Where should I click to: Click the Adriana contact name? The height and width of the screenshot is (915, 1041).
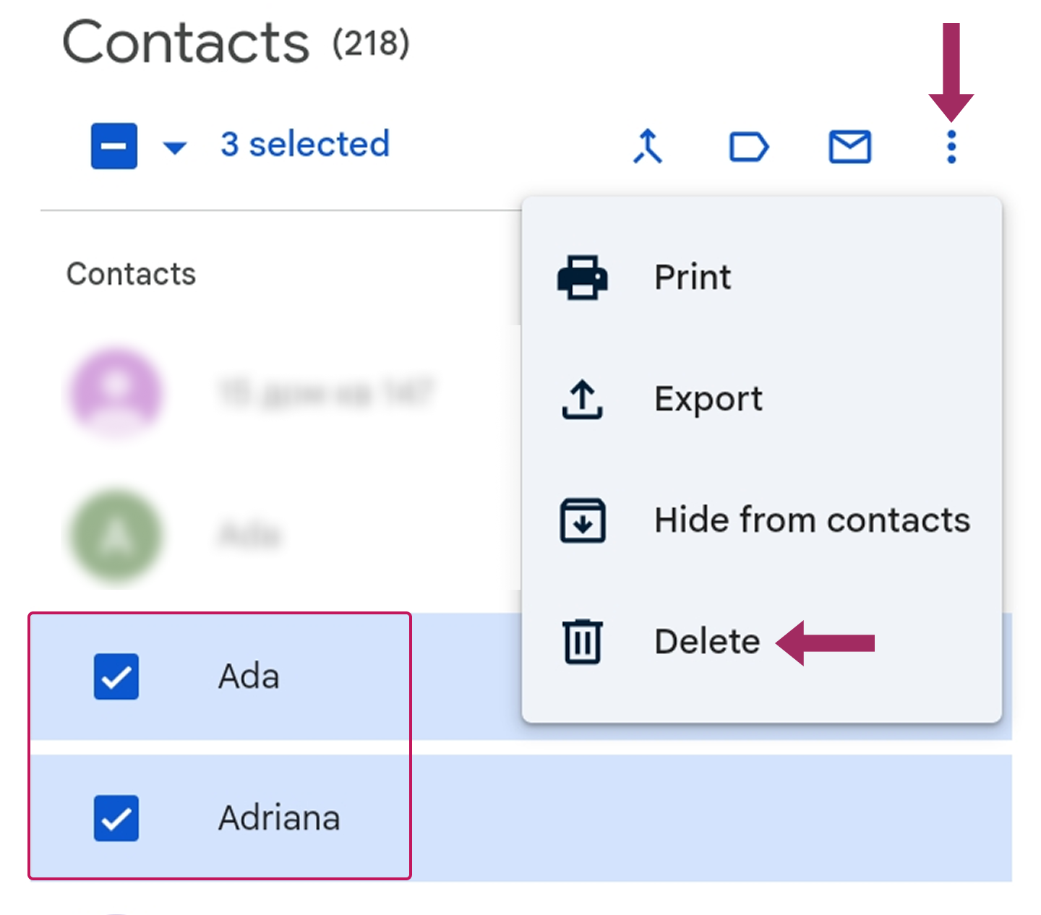pyautogui.click(x=279, y=818)
